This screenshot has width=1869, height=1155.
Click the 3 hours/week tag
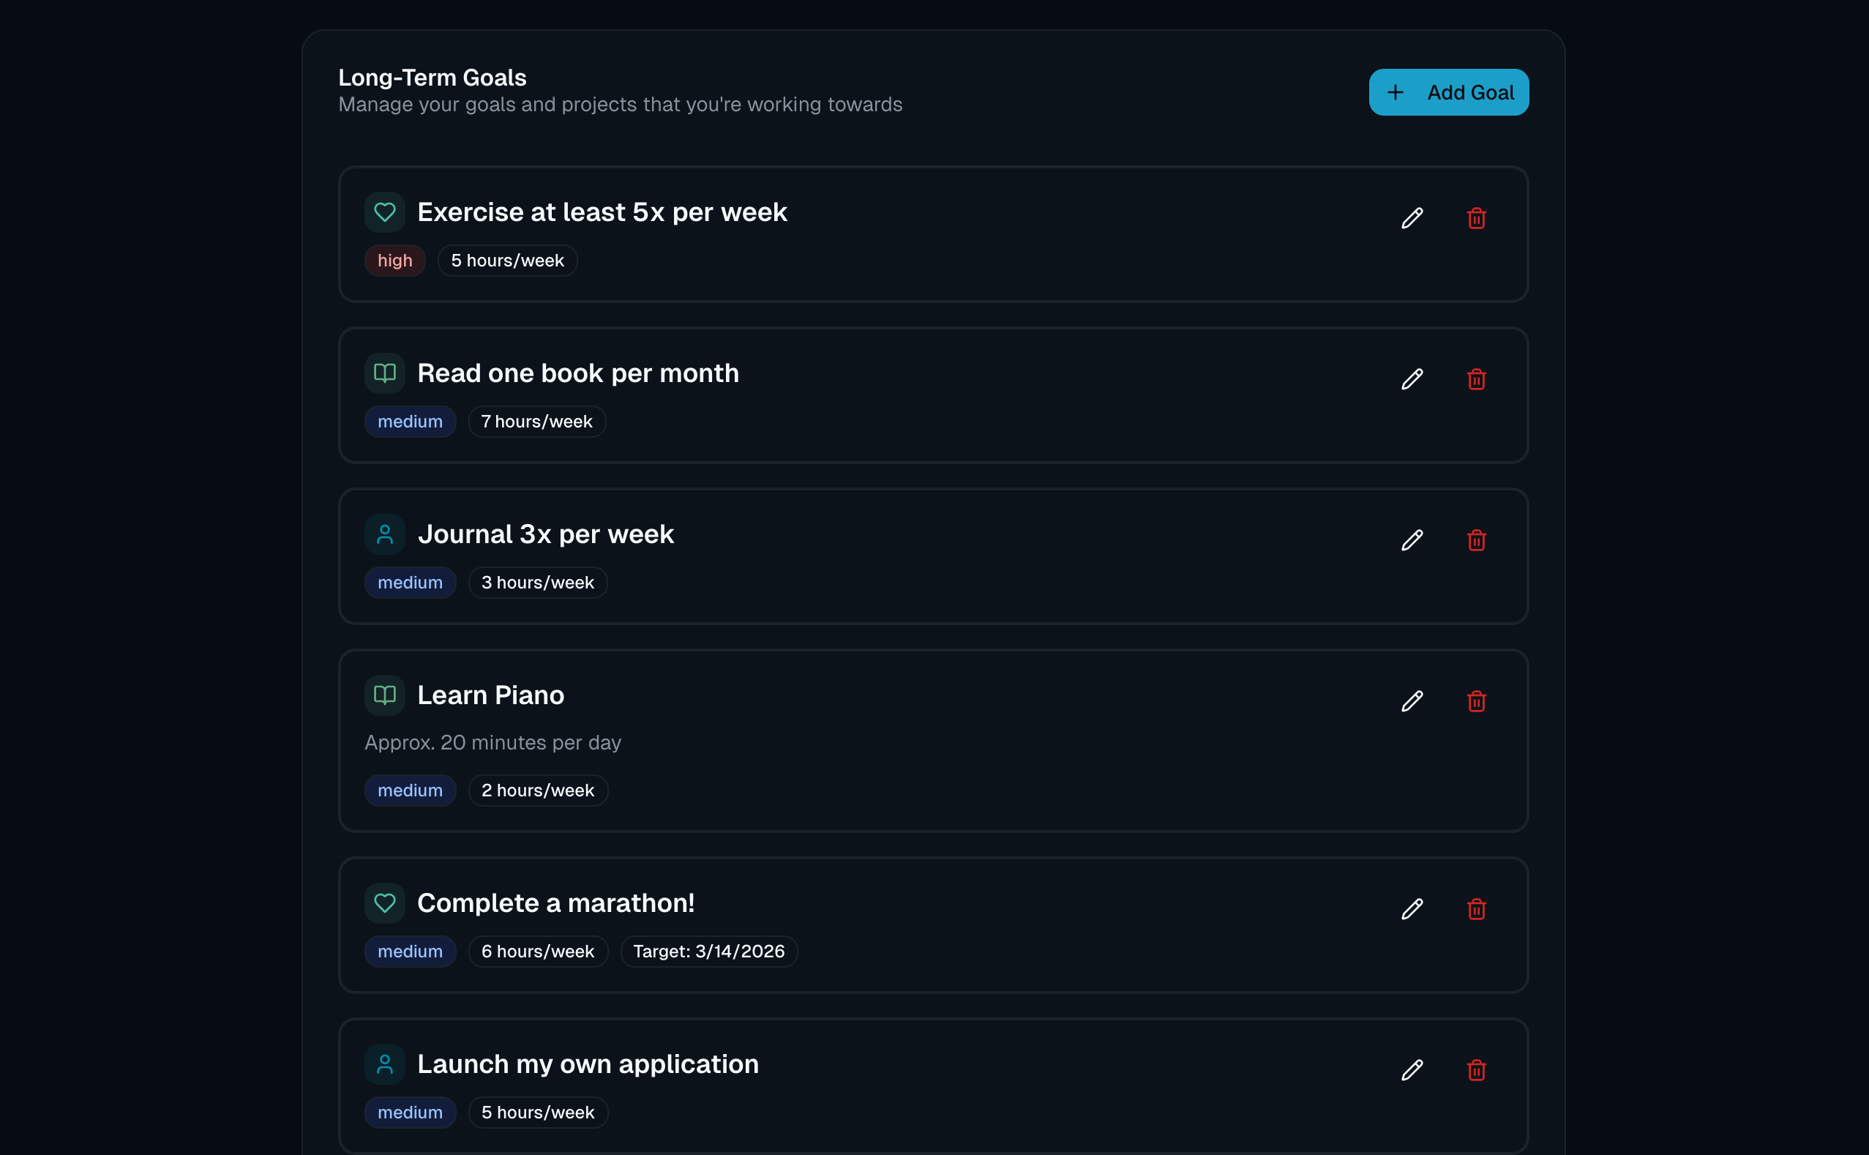click(538, 583)
